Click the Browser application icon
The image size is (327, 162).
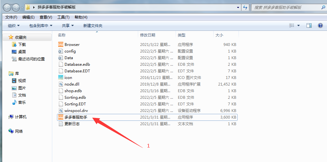click(x=61, y=45)
